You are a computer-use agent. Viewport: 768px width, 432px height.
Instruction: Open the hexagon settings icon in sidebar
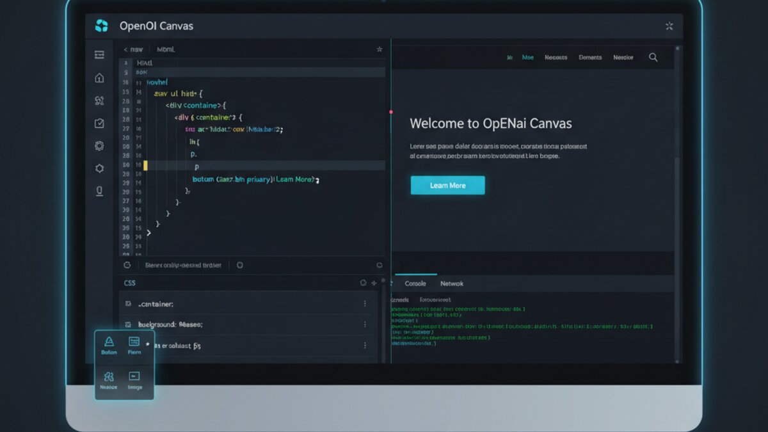pyautogui.click(x=99, y=168)
